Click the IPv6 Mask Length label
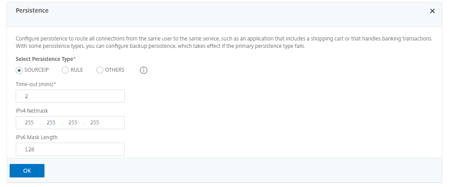Viewport: 449px width, 187px height. (37, 137)
